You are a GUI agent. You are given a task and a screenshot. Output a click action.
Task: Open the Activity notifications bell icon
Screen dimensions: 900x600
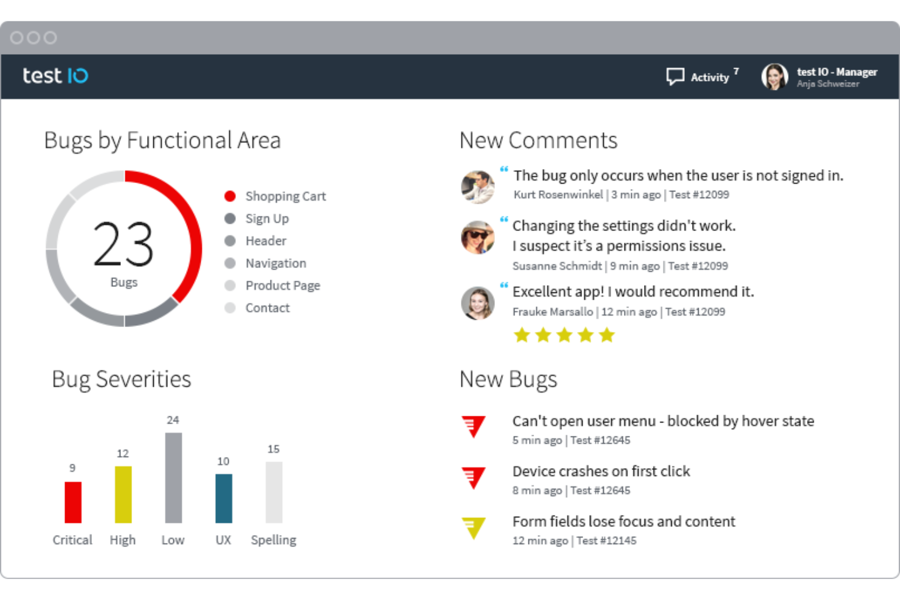pyautogui.click(x=676, y=76)
